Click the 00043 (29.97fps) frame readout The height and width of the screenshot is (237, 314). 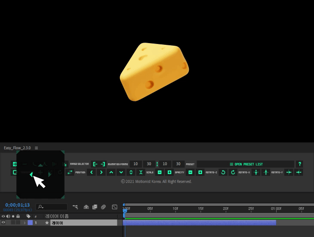pyautogui.click(x=18, y=210)
